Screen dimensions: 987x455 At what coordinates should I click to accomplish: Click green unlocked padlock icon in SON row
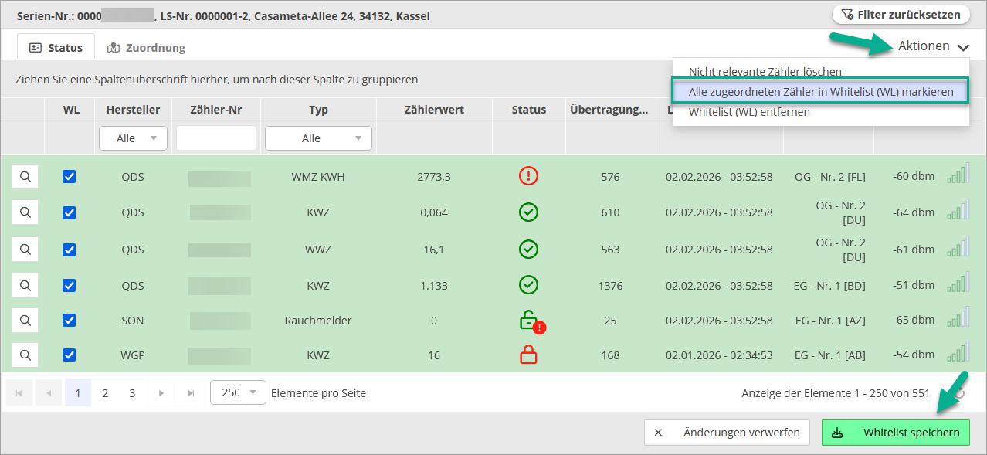tap(529, 320)
